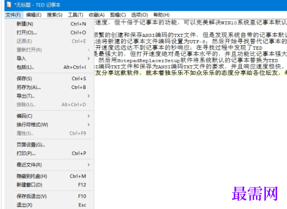The height and width of the screenshot is (209, 287).
Task: Click the editor line mentioning NotepadReplacerSetup
Action: 188,60
